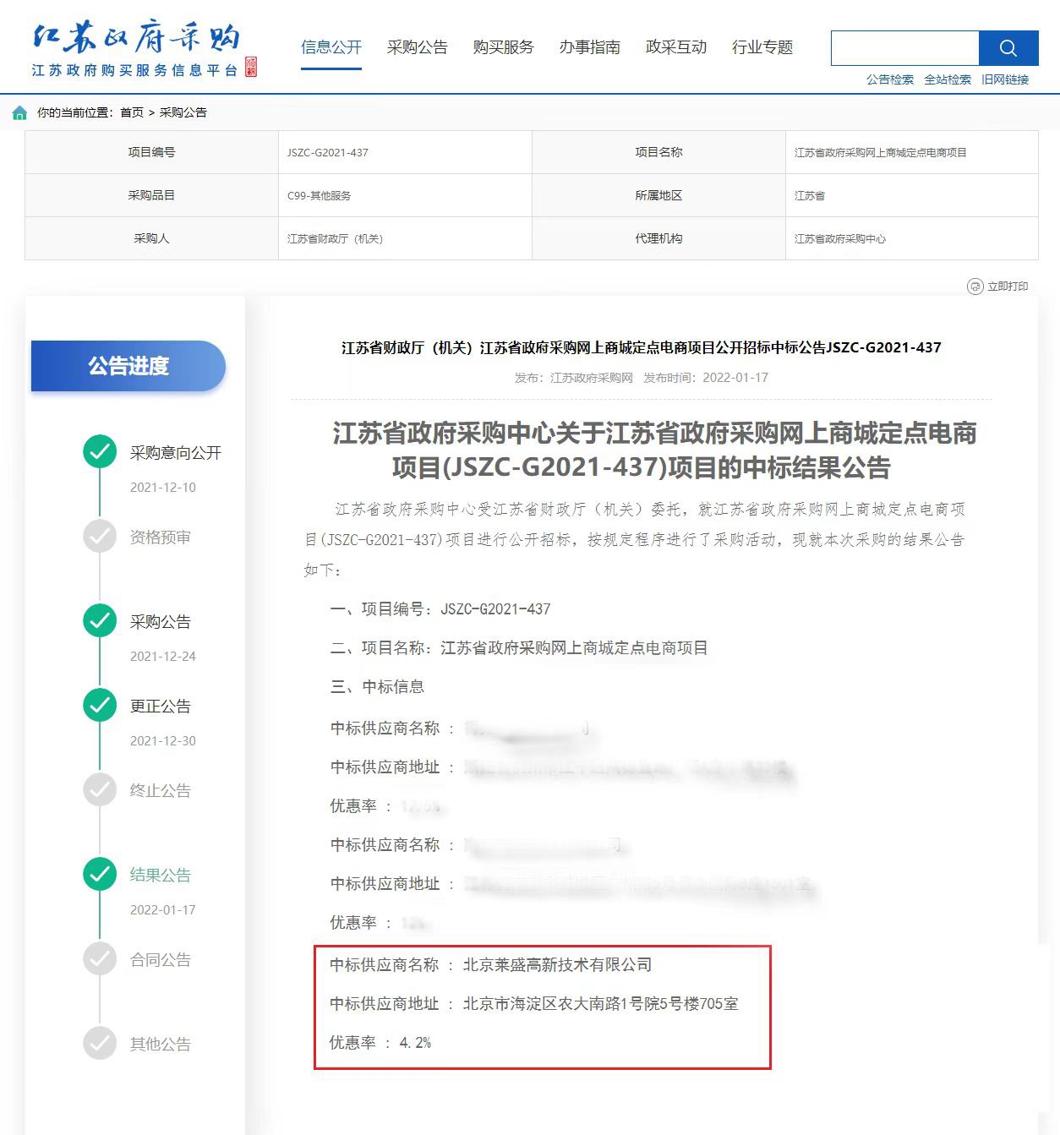Click gray checkmark for 资格预审
Image resolution: width=1060 pixels, height=1135 pixels.
pos(100,537)
